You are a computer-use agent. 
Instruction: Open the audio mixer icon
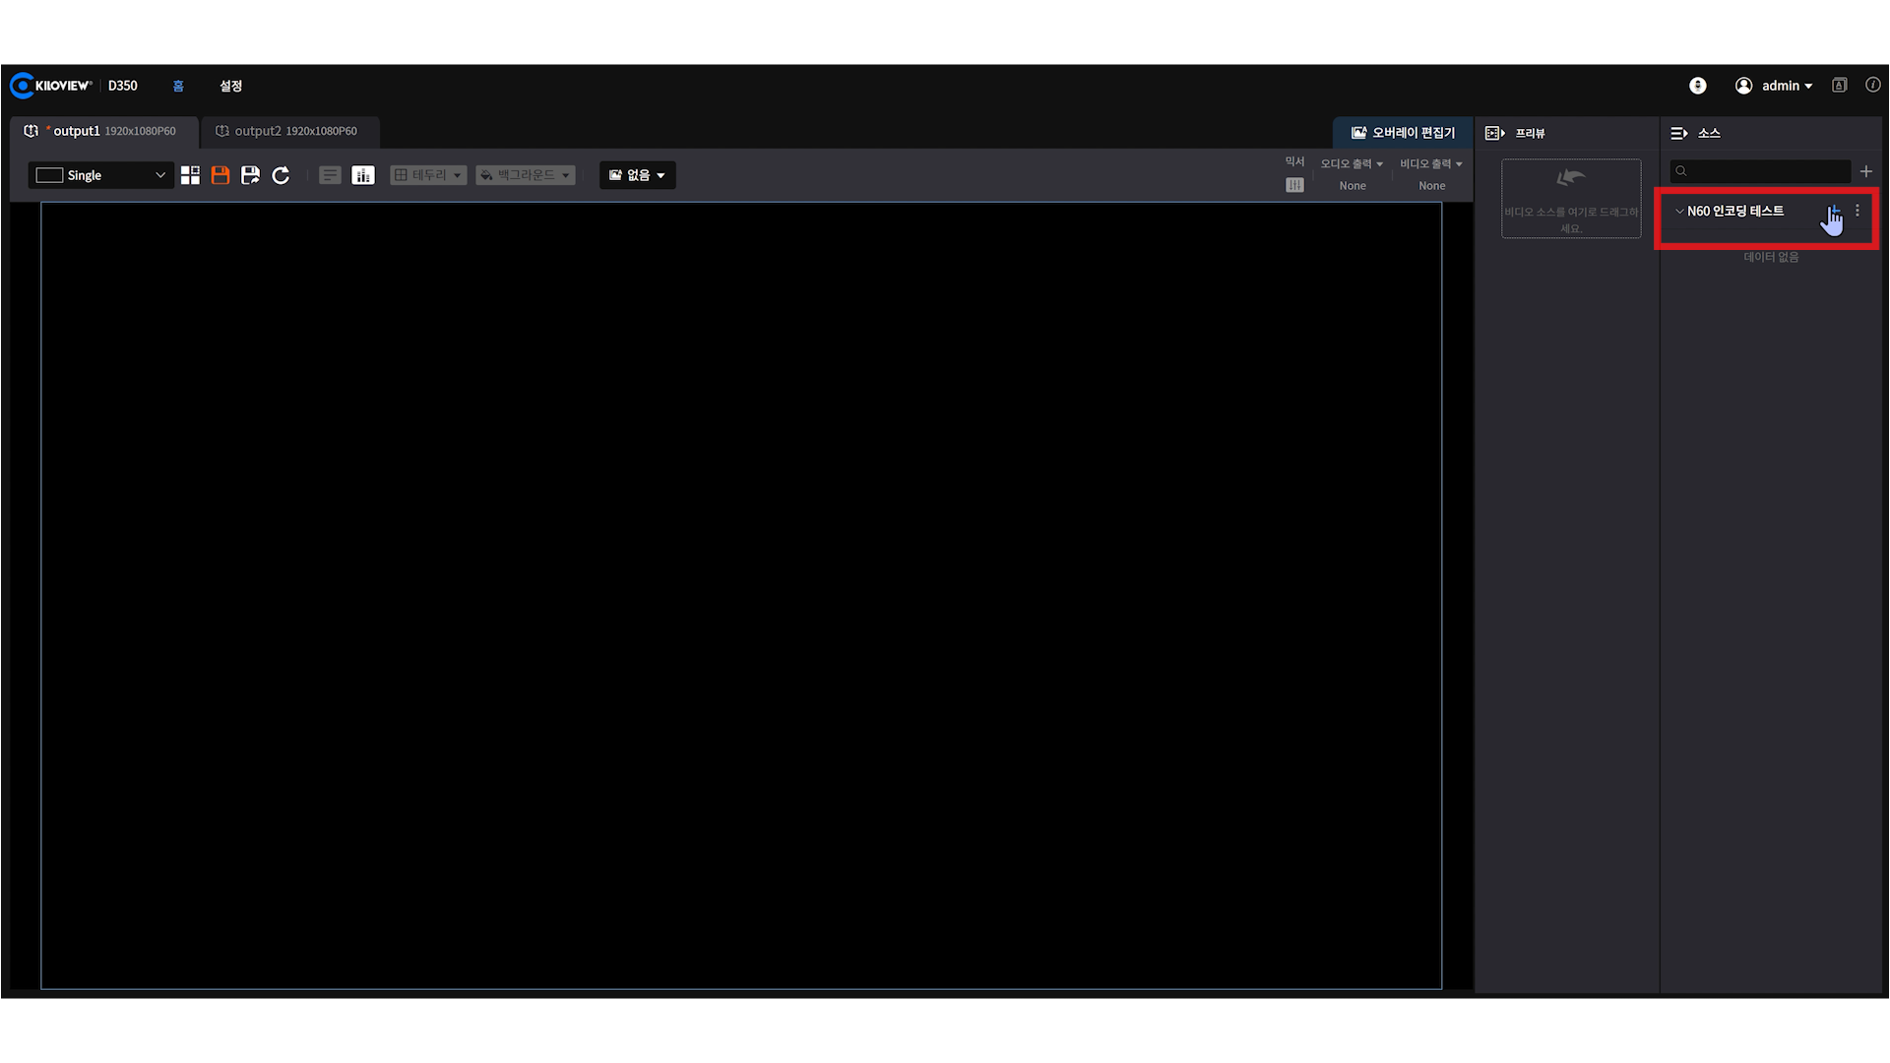(x=1294, y=185)
